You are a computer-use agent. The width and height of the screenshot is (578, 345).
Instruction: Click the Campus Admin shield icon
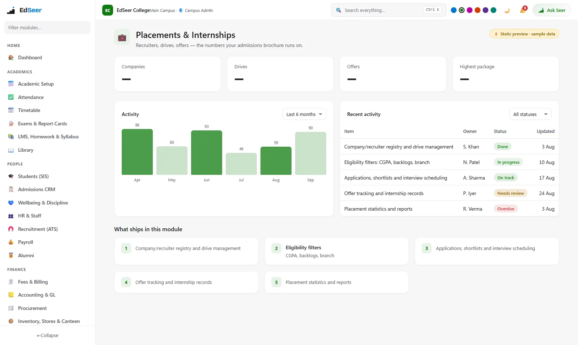pyautogui.click(x=181, y=10)
